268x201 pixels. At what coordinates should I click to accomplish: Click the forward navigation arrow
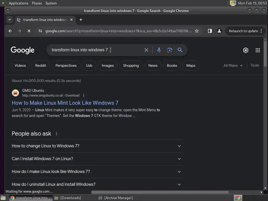[x=19, y=31]
